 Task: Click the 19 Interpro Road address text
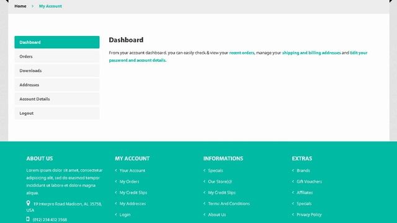[x=64, y=207]
